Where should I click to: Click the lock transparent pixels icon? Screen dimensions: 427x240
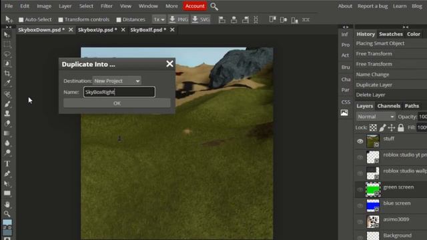[373, 127]
